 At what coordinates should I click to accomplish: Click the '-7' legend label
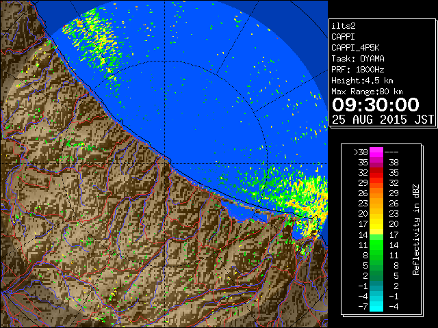coord(363,306)
